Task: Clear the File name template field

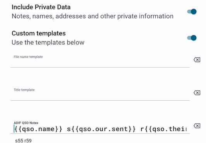Action: click(197, 60)
